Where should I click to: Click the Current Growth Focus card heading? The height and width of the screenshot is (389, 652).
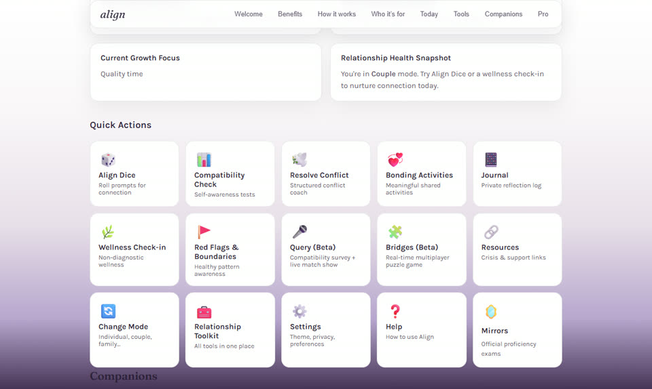point(140,58)
